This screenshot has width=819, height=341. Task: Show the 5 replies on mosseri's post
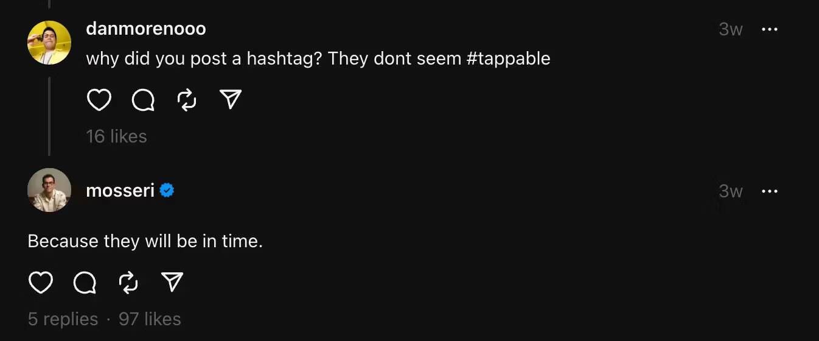point(63,319)
